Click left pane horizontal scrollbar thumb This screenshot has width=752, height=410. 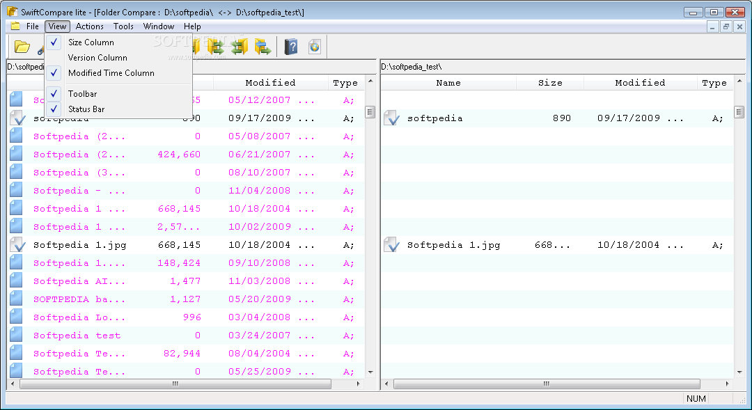175,384
